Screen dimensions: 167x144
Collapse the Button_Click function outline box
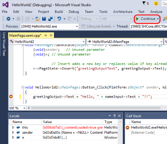click(23, 87)
